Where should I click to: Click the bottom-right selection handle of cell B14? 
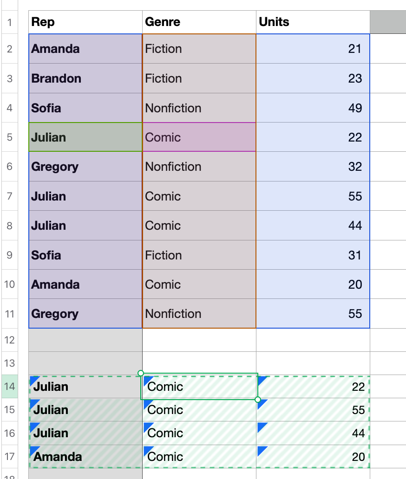pyautogui.click(x=258, y=400)
